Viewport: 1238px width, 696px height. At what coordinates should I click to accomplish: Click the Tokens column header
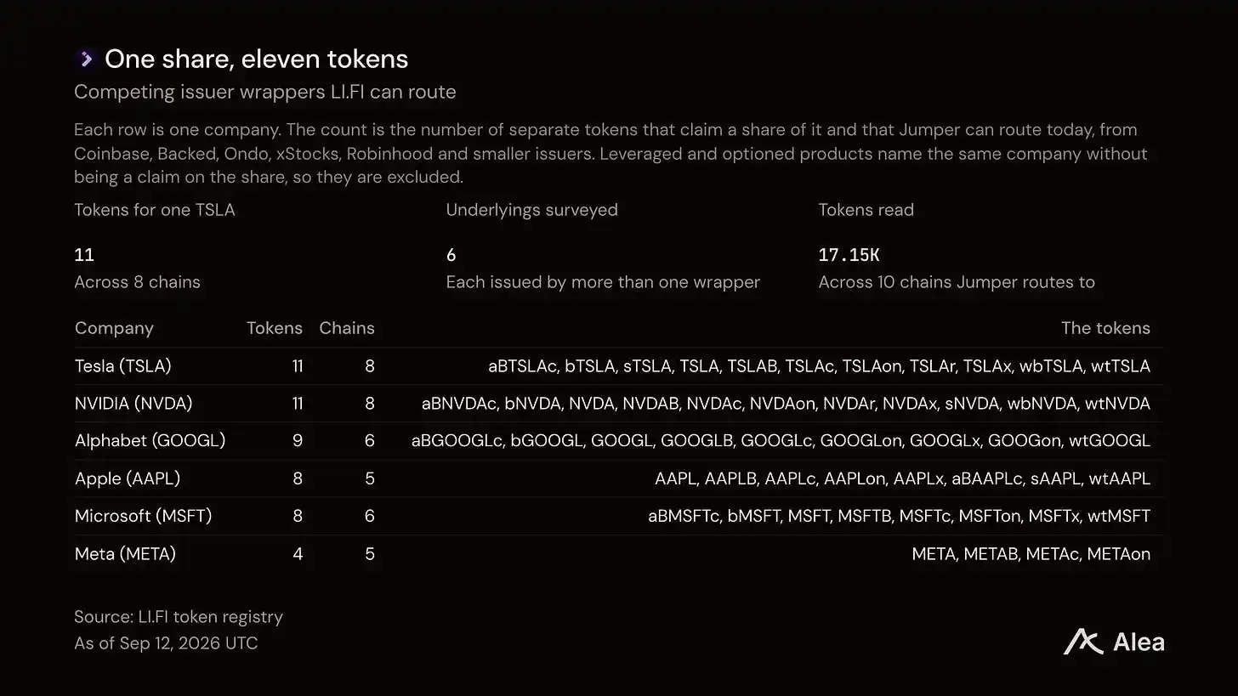[x=275, y=328]
